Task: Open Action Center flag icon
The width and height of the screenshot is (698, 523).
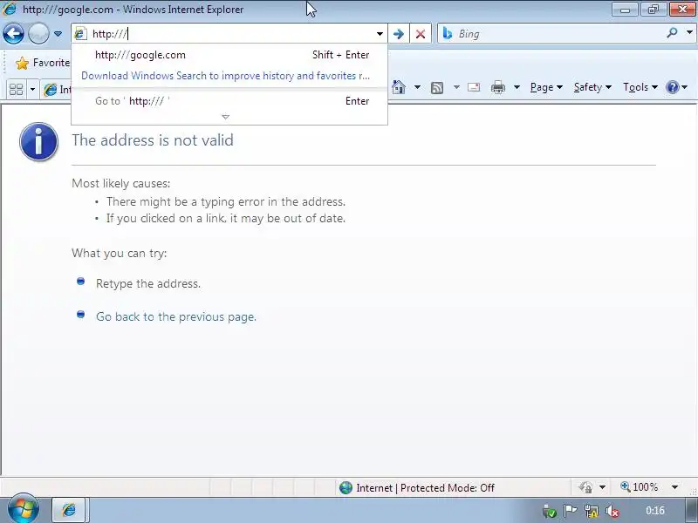Action: click(x=571, y=511)
